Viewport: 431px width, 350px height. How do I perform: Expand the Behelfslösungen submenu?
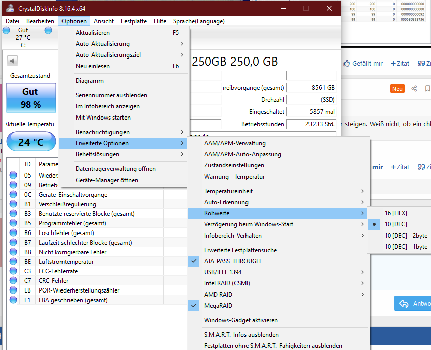(123, 154)
